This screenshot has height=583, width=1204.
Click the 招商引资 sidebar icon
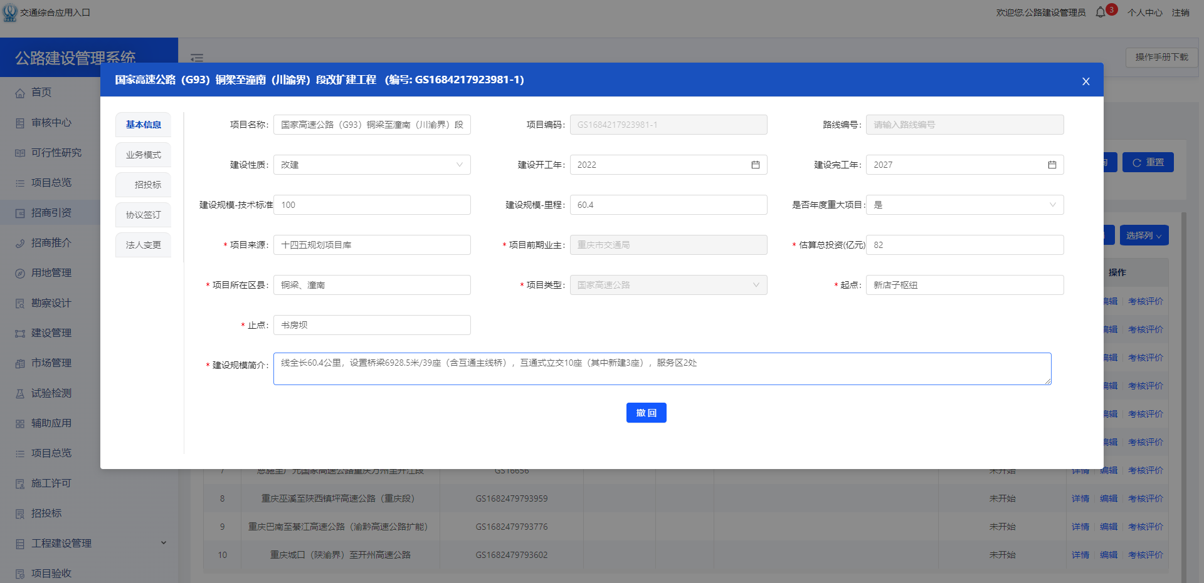click(20, 213)
